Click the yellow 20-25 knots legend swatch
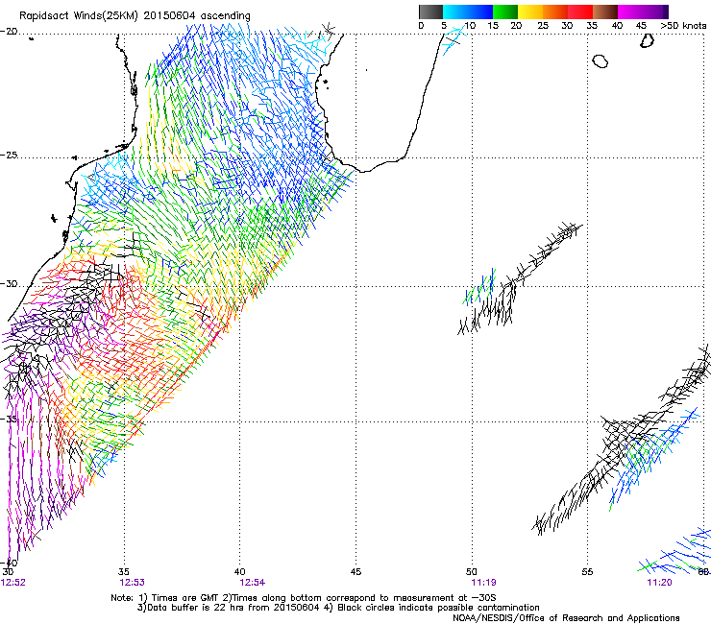The width and height of the screenshot is (711, 624). [x=530, y=12]
